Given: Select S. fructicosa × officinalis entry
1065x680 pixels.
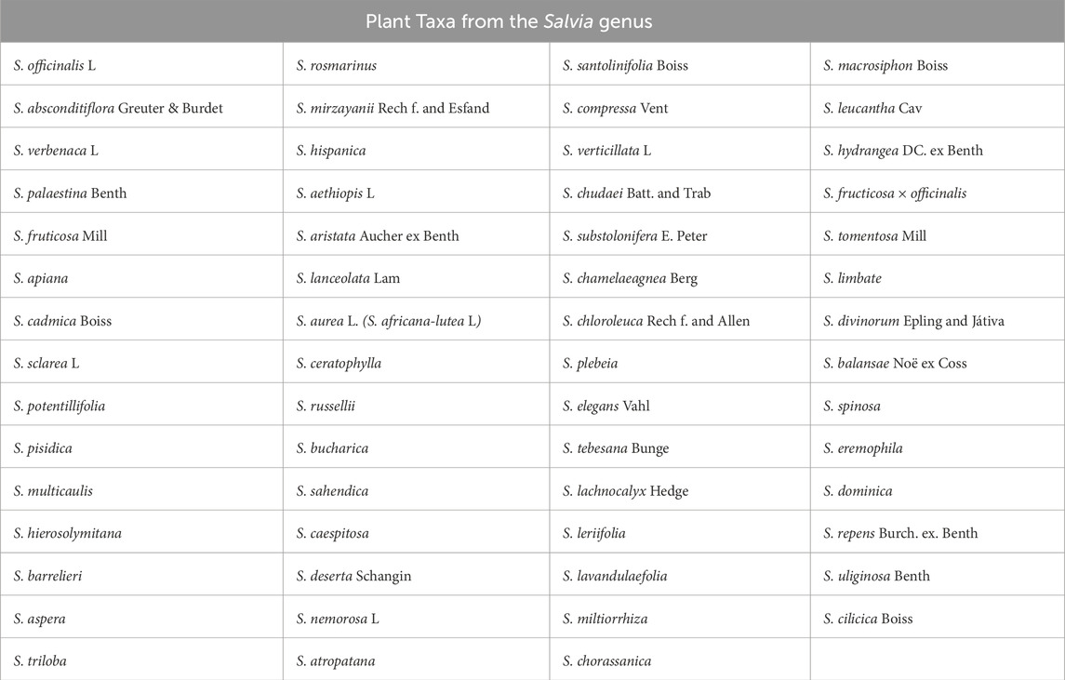Looking at the screenshot, I should [x=895, y=193].
